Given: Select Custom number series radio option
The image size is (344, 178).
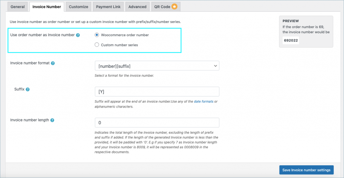Looking at the screenshot, I should pyautogui.click(x=97, y=45).
